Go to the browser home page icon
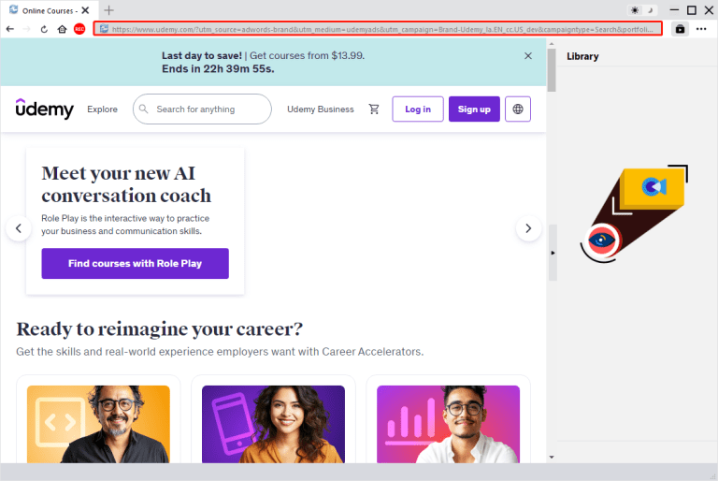 coord(62,29)
